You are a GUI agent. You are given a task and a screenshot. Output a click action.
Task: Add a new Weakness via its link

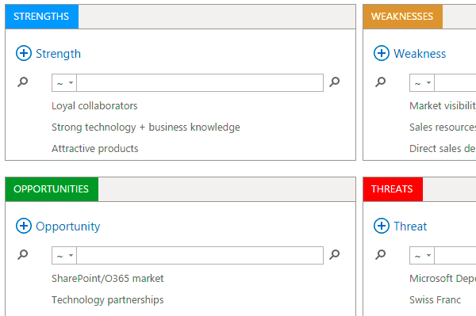tap(420, 54)
